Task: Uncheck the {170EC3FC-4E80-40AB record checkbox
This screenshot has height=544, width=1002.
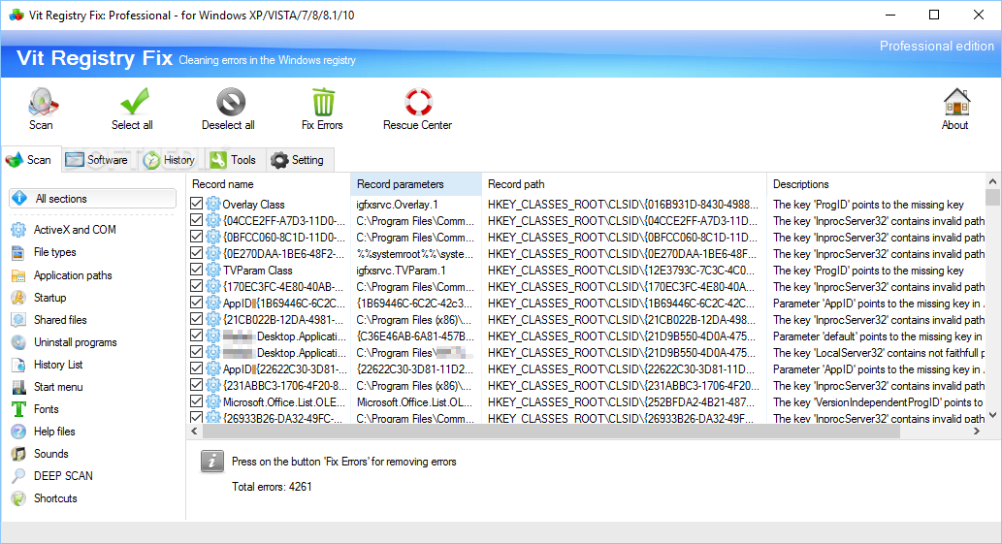Action: (x=196, y=287)
